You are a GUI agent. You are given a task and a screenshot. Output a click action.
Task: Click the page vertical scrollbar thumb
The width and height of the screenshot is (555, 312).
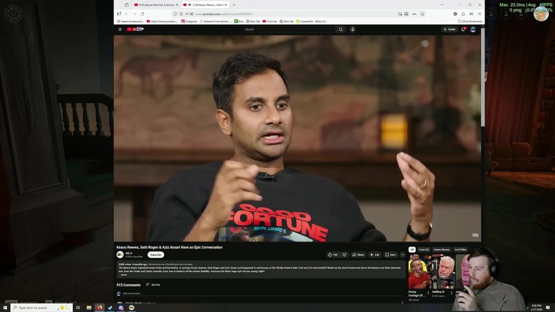coord(483,78)
